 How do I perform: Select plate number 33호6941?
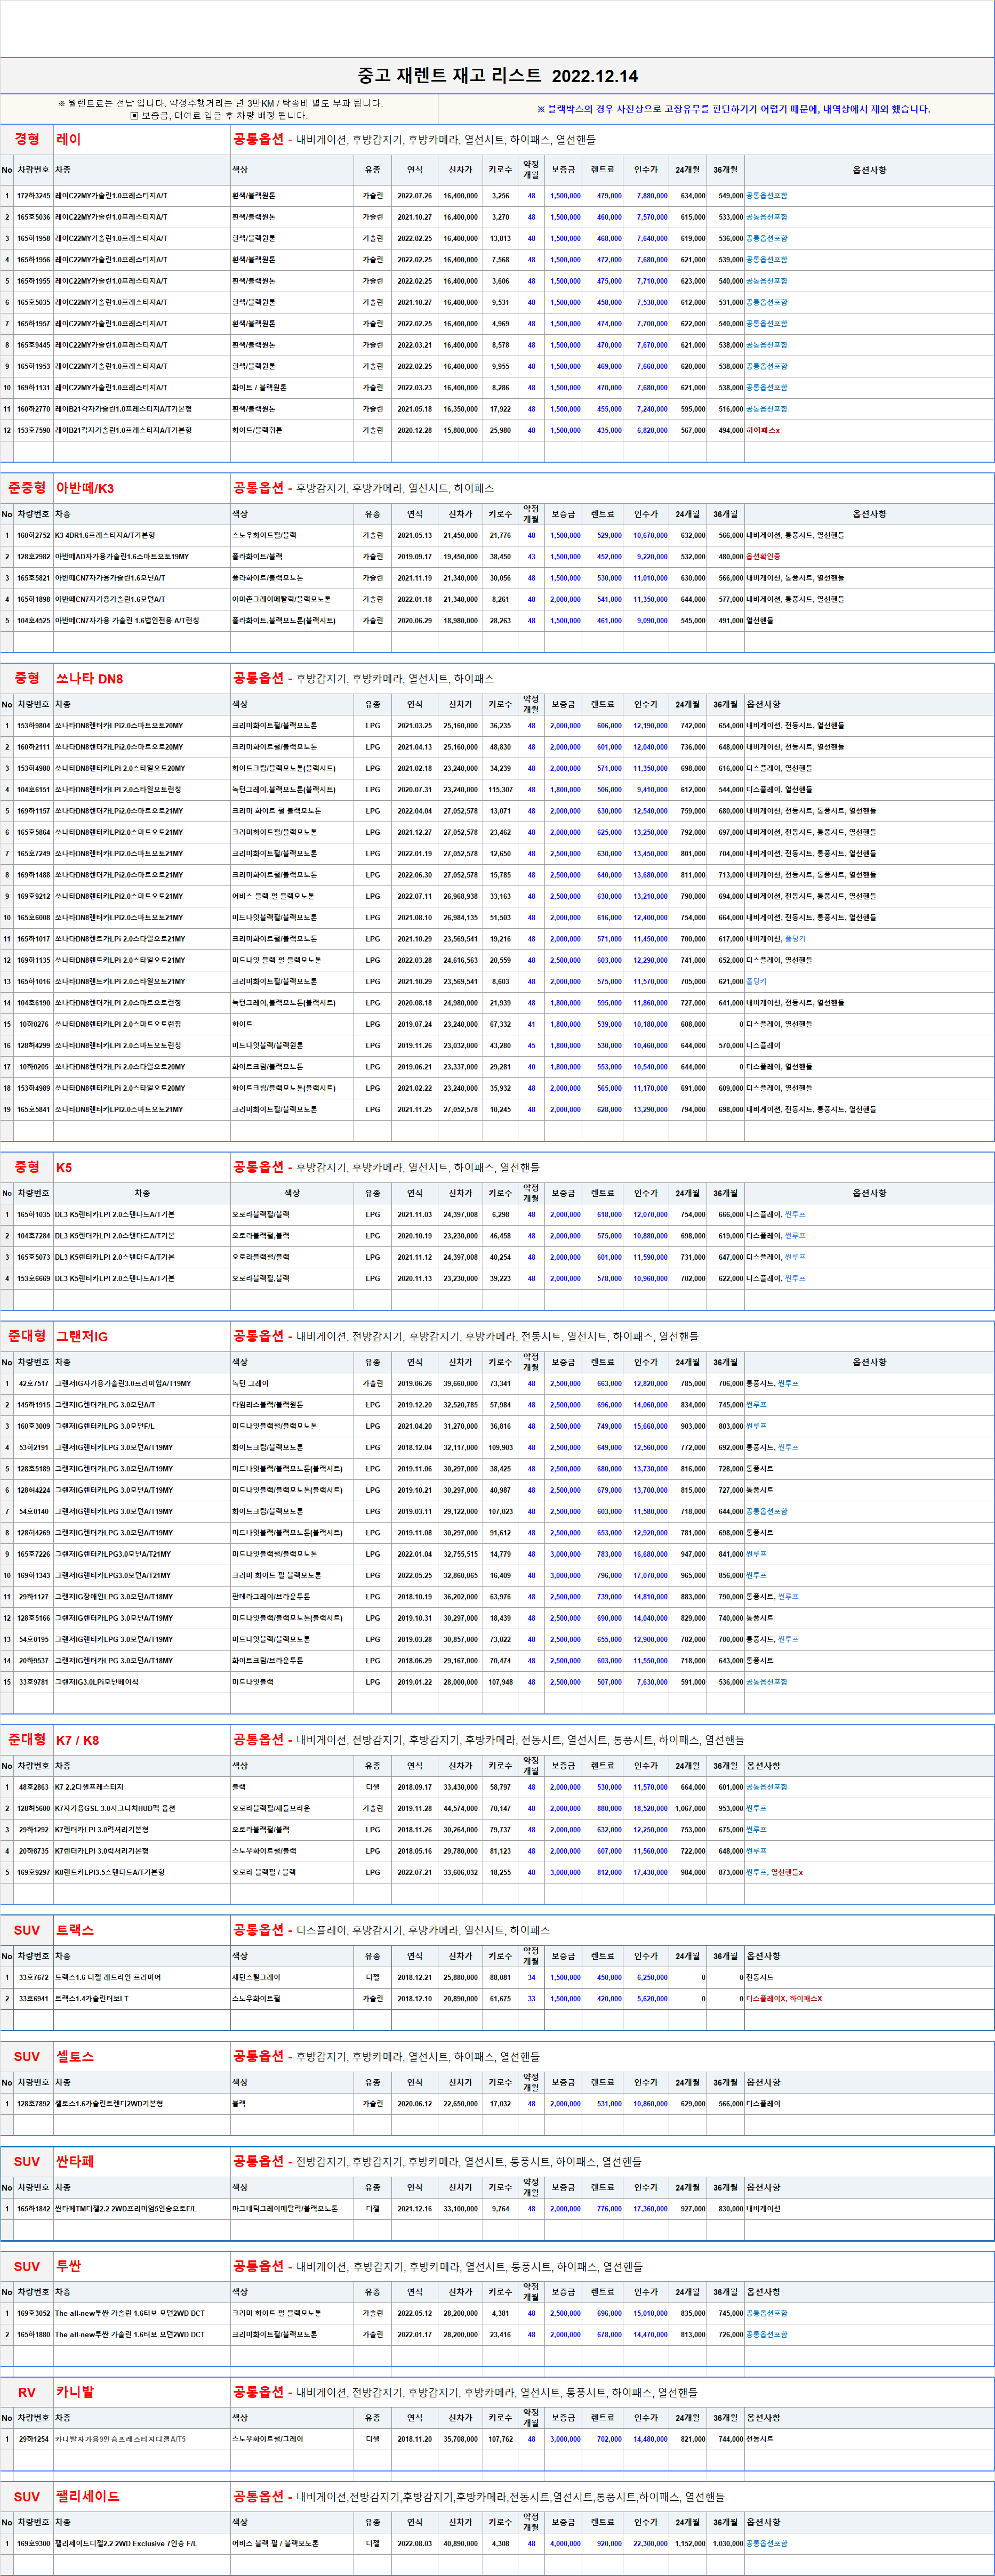click(x=33, y=1999)
